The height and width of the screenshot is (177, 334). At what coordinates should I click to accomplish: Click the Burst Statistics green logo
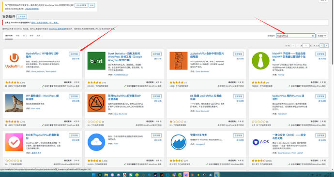click(96, 61)
